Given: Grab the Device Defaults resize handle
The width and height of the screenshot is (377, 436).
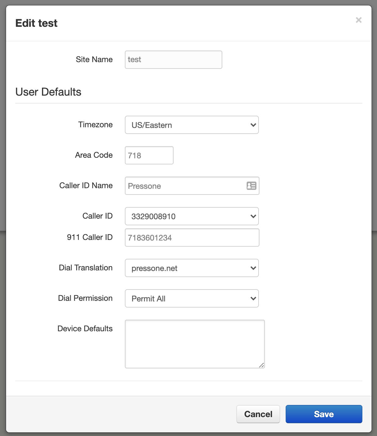Looking at the screenshot, I should [x=262, y=365].
